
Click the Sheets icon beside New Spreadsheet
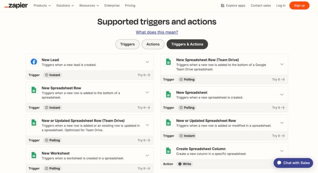(x=168, y=94)
